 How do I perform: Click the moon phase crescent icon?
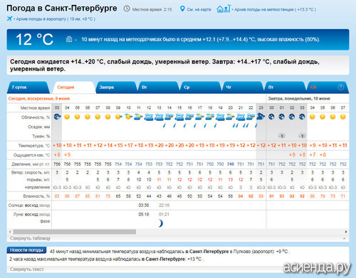click(161, 223)
